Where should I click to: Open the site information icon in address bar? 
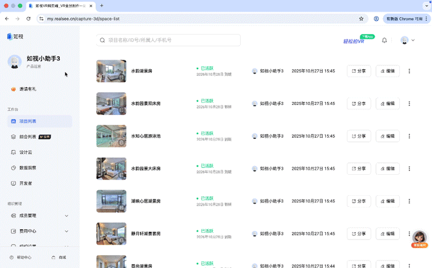click(x=41, y=19)
